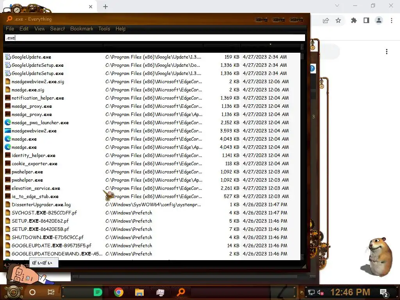This screenshot has width=400, height=300.
Task: Open the Edit menu in Everything
Action: click(24, 29)
